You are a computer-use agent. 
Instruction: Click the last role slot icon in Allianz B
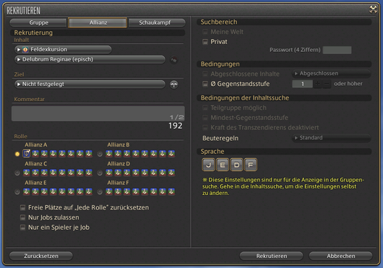(171, 154)
